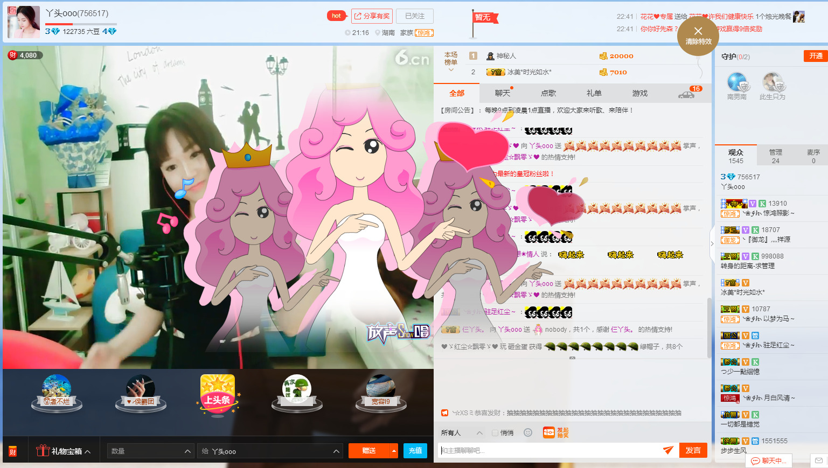This screenshot has height=468, width=828.
Task: Click the streamer profile avatar
Action: 24,22
